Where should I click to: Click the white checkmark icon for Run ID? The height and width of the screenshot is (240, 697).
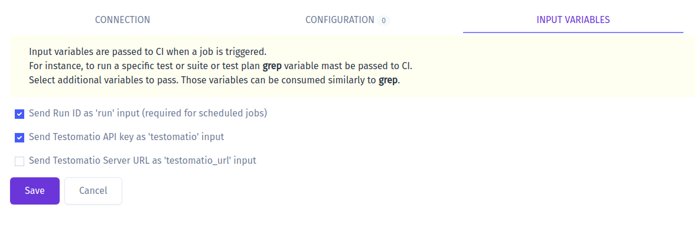pyautogui.click(x=19, y=114)
